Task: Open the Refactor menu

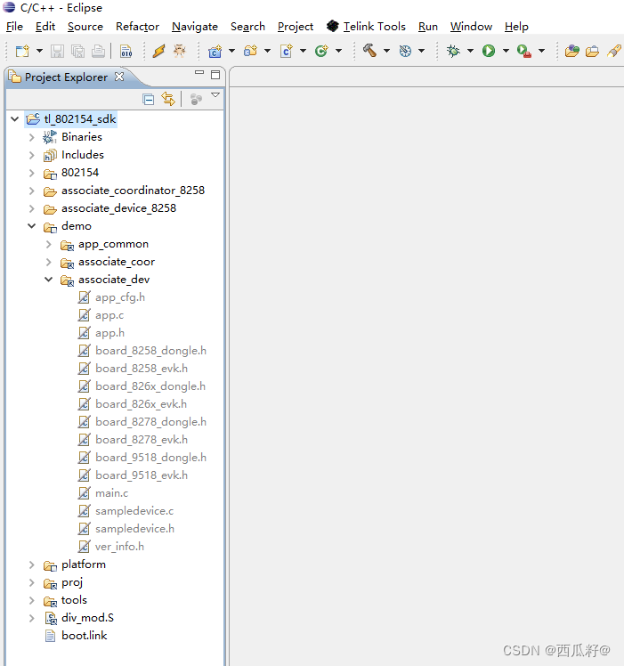Action: [x=137, y=27]
